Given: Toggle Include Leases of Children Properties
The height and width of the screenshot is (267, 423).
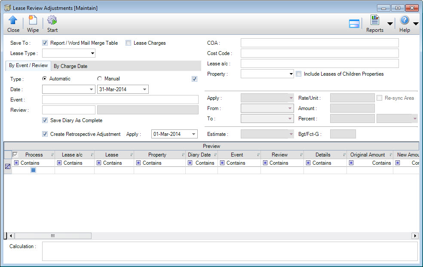Looking at the screenshot, I should (299, 74).
